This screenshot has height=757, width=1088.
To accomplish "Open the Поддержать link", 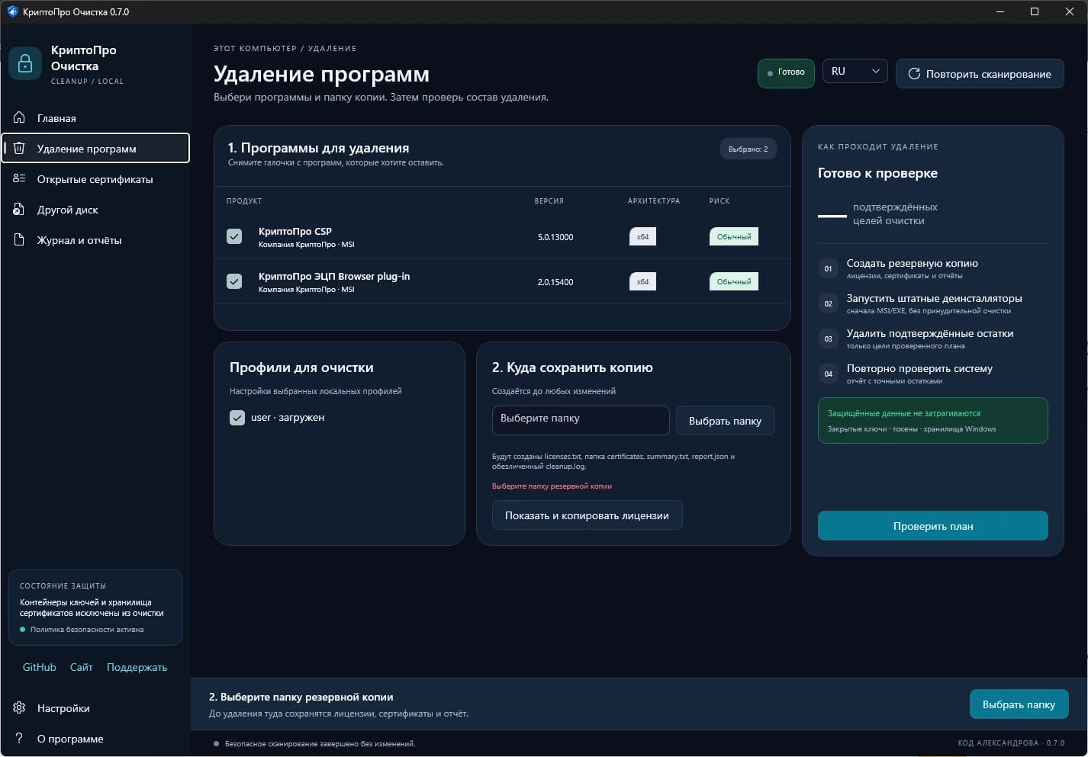I will pos(137,667).
